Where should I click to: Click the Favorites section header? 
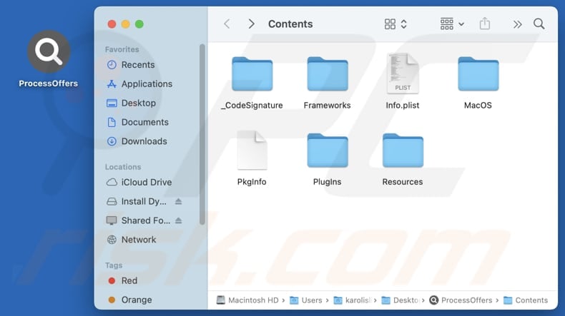tap(122, 49)
